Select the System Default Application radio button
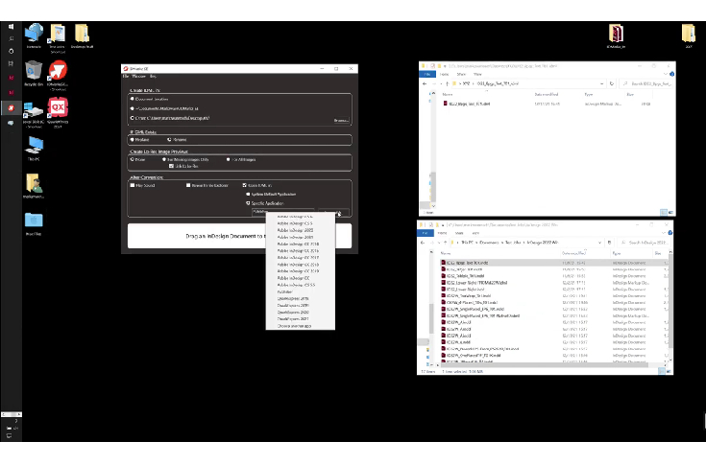706x465 pixels. 248,194
